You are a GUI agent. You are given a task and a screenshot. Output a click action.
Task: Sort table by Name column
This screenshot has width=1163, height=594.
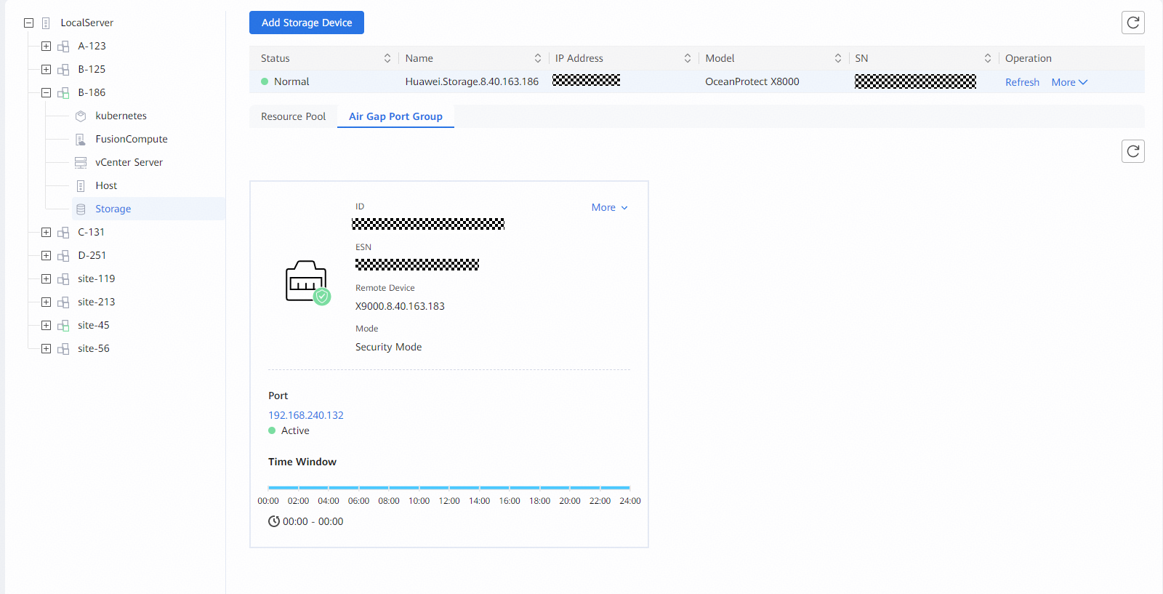pyautogui.click(x=538, y=58)
